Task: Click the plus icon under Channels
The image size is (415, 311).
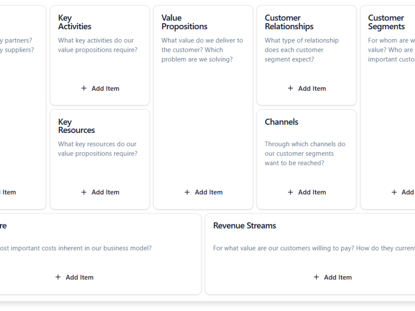Action: (x=290, y=192)
